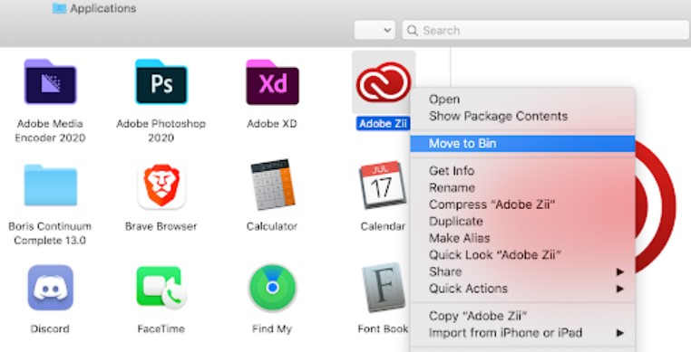Select the Find My app icon

click(x=272, y=288)
